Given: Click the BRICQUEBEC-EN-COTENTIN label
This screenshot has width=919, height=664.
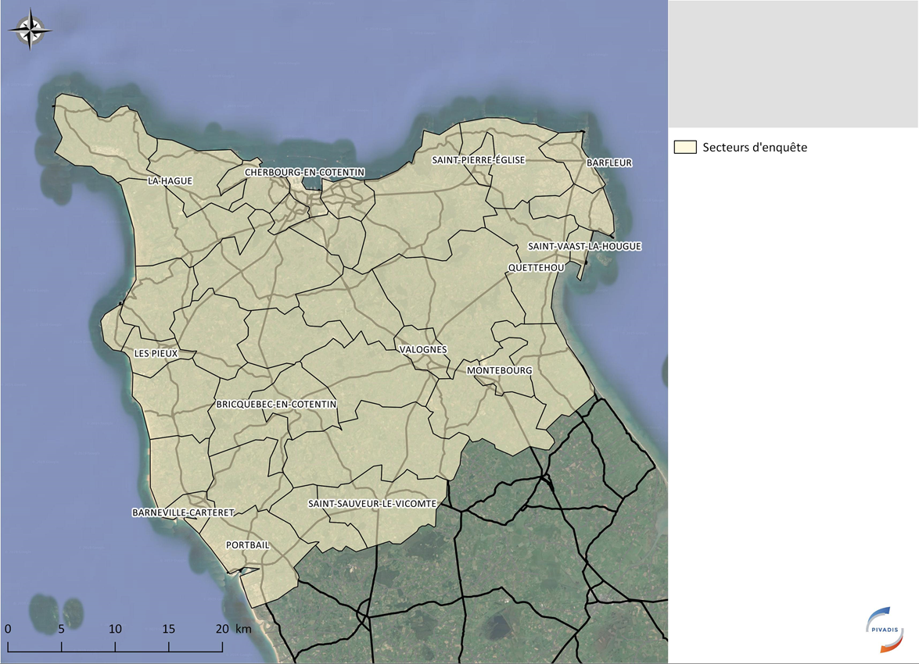Looking at the screenshot, I should pos(277,405).
